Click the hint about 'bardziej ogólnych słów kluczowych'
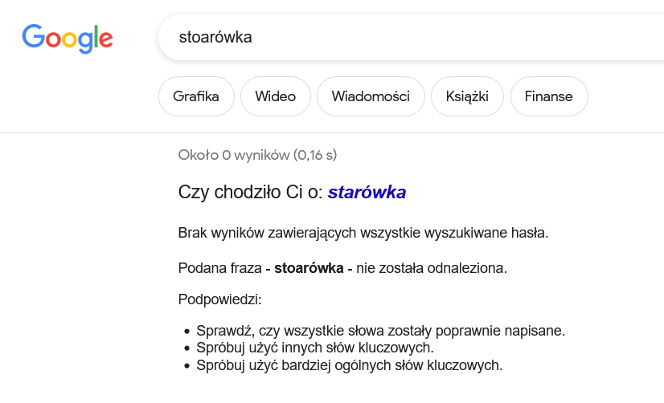Image resolution: width=664 pixels, height=403 pixels. pos(349,366)
